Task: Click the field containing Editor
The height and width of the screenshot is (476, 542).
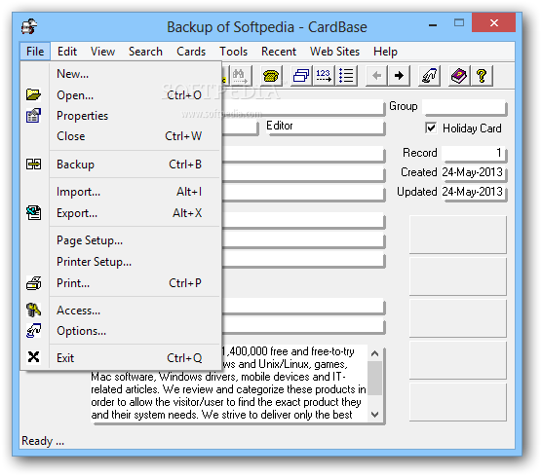Action: point(325,127)
